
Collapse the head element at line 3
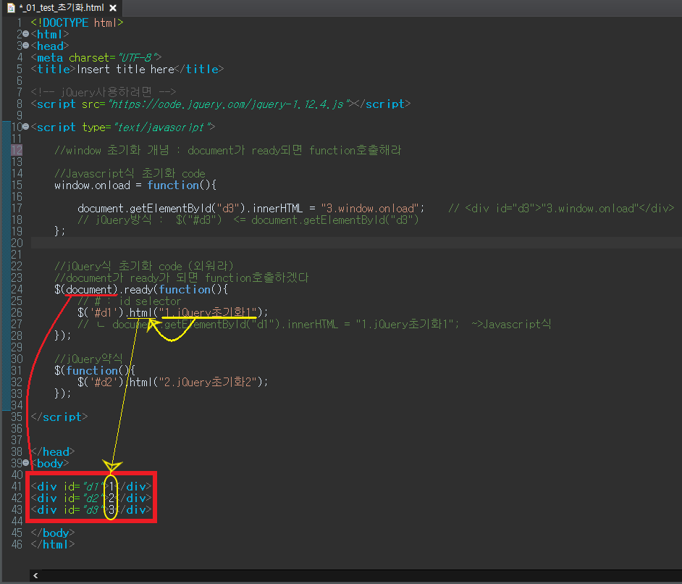coord(25,46)
